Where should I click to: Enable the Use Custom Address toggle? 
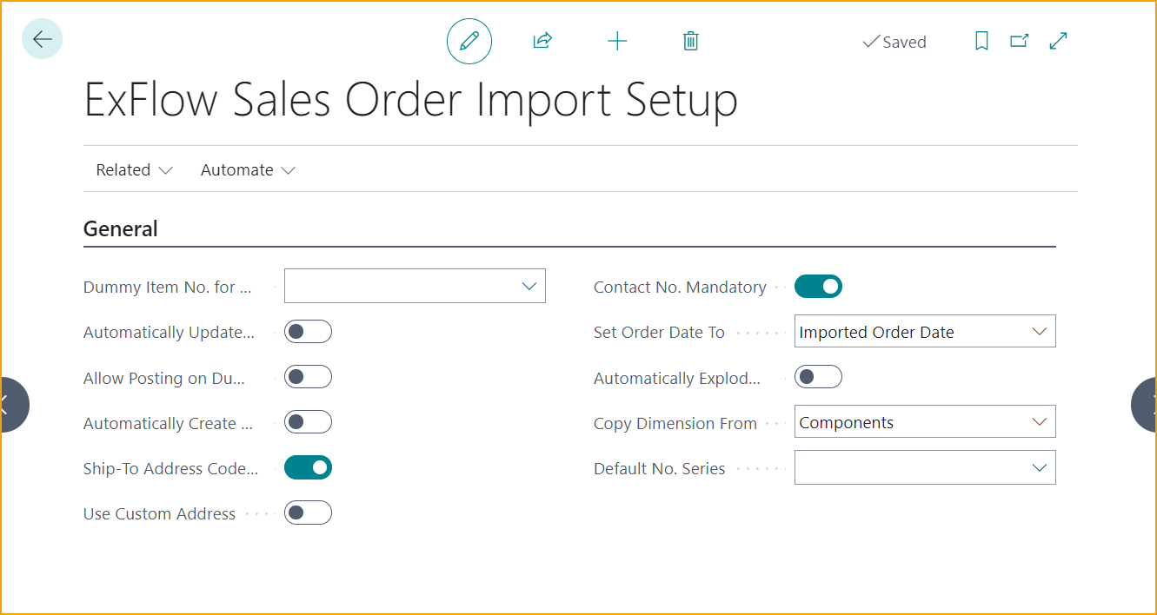(308, 512)
